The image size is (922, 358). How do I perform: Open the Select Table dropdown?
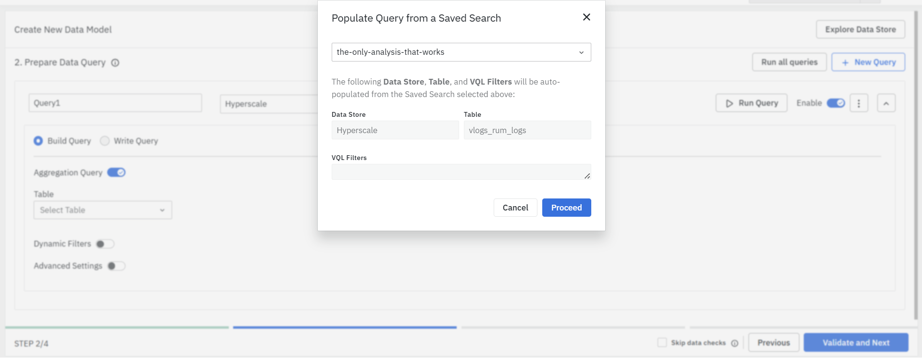[x=102, y=210]
